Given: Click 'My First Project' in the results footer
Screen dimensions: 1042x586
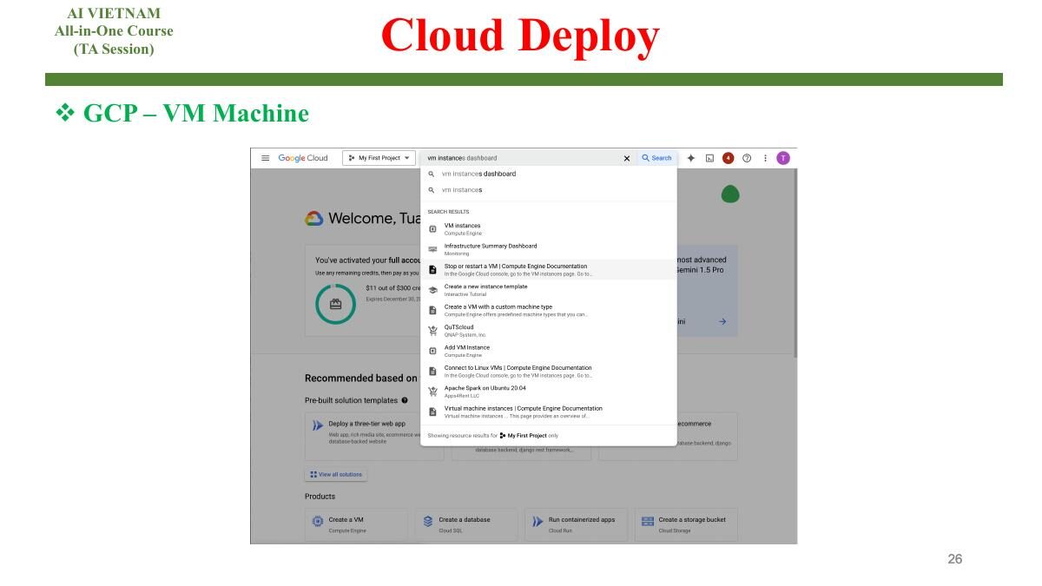Looking at the screenshot, I should [527, 436].
